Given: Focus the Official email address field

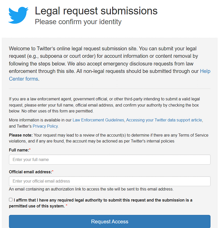Looking at the screenshot, I should click(x=110, y=181).
